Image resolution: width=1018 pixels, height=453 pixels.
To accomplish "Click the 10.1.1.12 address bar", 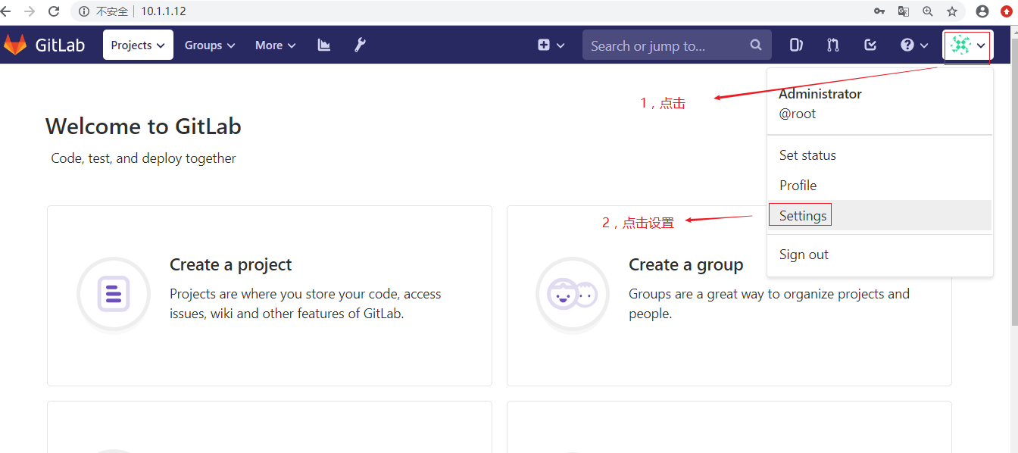I will point(164,11).
